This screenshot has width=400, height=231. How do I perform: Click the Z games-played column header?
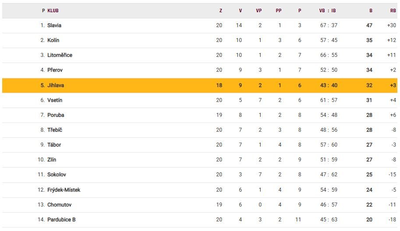pyautogui.click(x=220, y=10)
